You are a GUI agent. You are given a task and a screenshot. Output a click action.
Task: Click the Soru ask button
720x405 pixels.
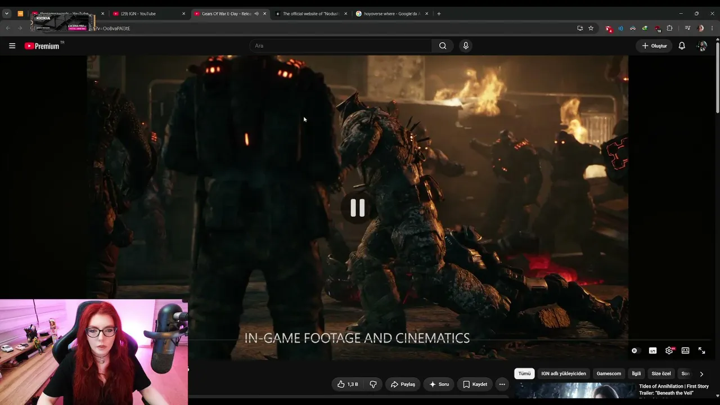(439, 384)
